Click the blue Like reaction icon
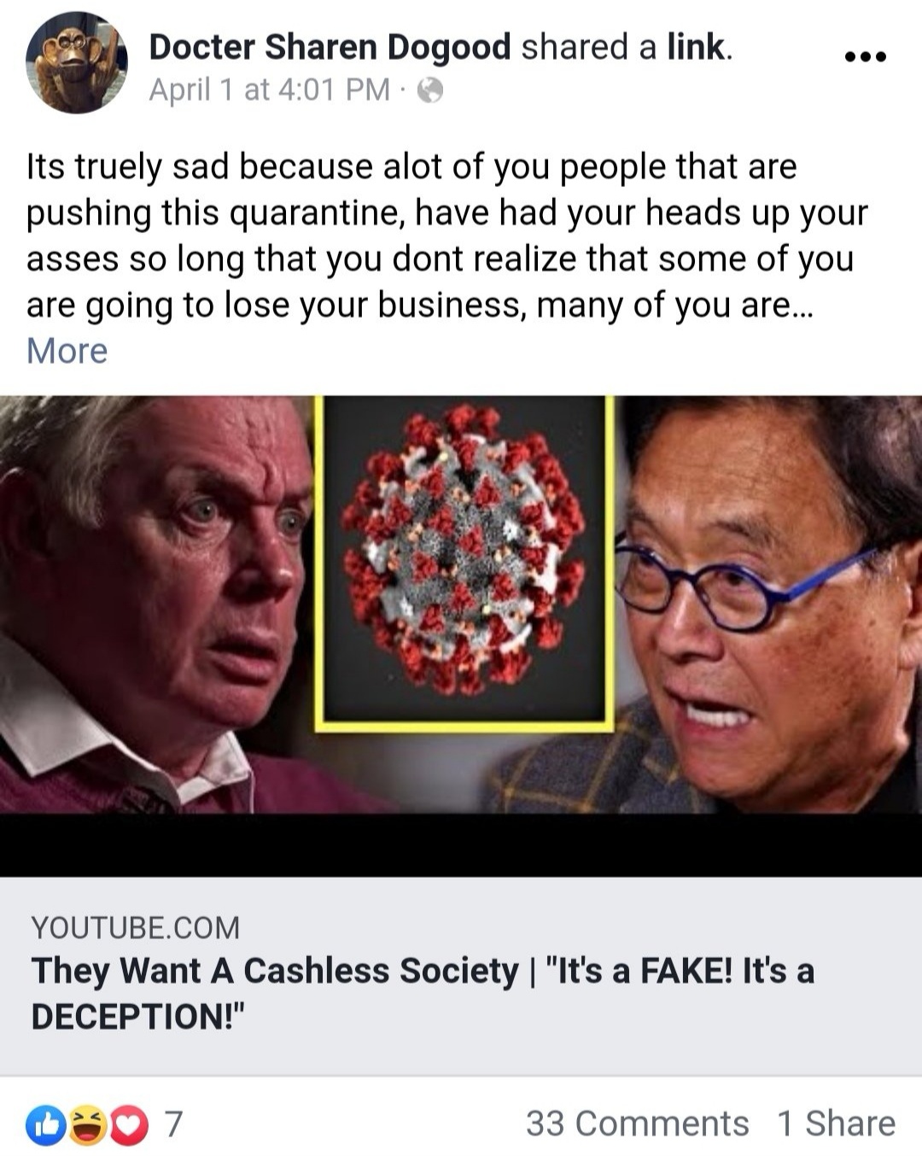The width and height of the screenshot is (922, 1156). pyautogui.click(x=46, y=1124)
